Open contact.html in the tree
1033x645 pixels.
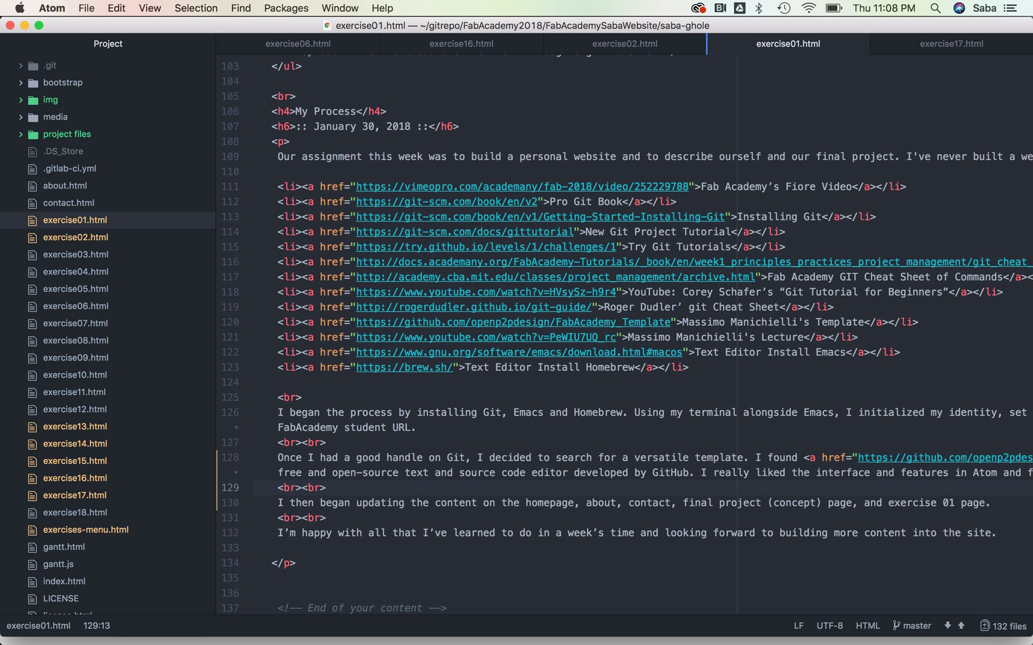(x=68, y=203)
